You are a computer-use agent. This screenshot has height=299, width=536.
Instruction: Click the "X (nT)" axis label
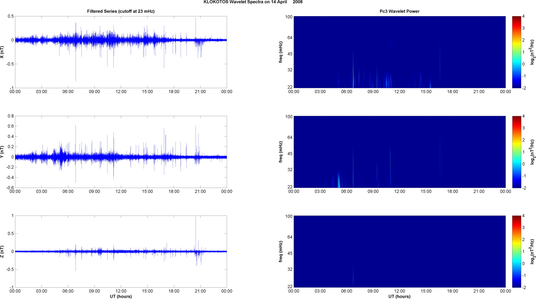2,52
